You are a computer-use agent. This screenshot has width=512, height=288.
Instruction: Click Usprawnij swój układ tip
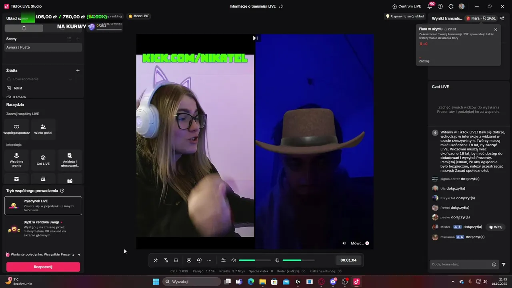click(404, 16)
